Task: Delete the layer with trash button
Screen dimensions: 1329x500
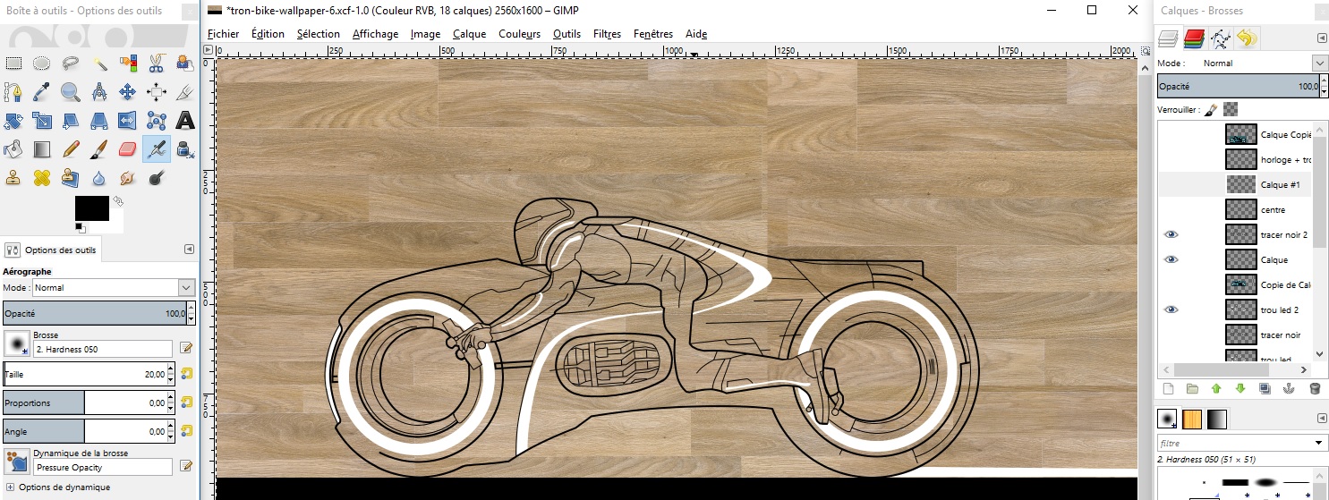Action: 1315,388
